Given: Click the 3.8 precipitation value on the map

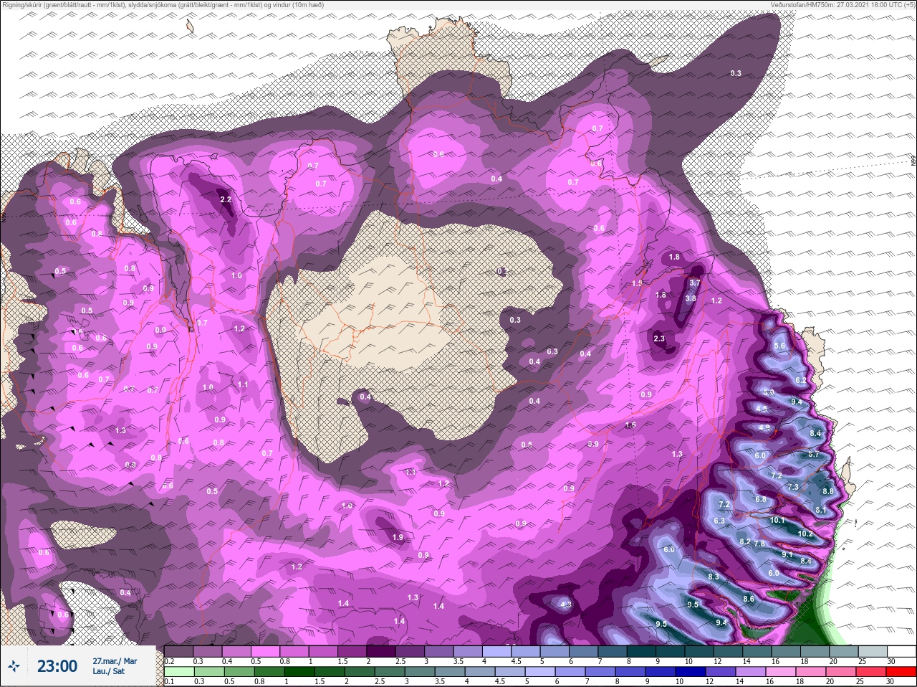Looking at the screenshot, I should coord(691,298).
